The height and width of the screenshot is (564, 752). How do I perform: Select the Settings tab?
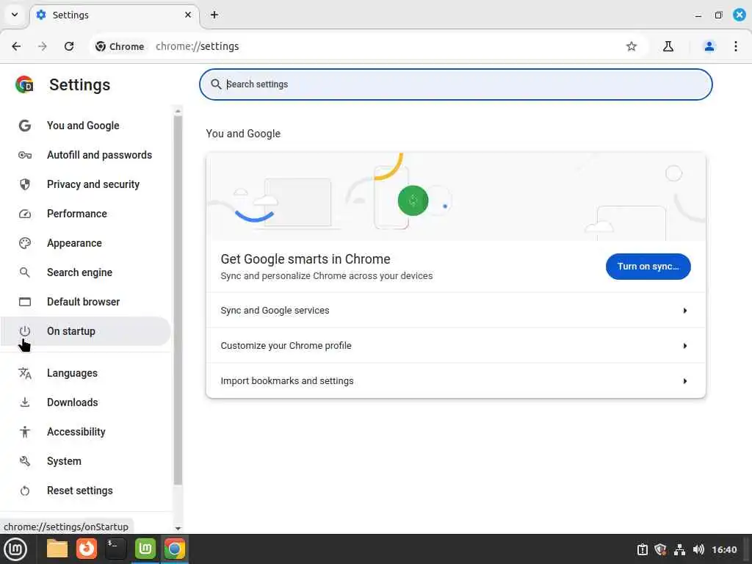114,15
